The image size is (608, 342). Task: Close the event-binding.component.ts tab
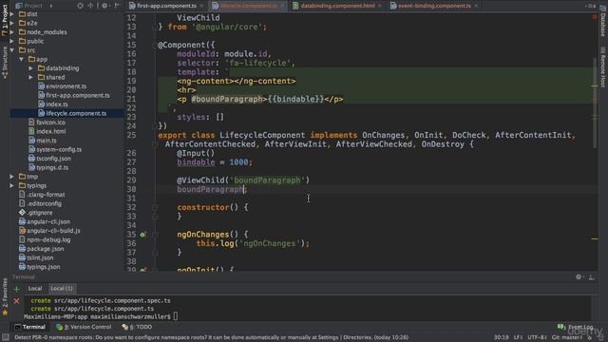click(x=476, y=6)
